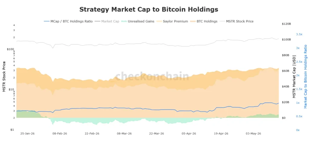Click the MSTR Stock Price axis title
Image resolution: width=309 pixels, height=143 pixels.
pos(4,76)
